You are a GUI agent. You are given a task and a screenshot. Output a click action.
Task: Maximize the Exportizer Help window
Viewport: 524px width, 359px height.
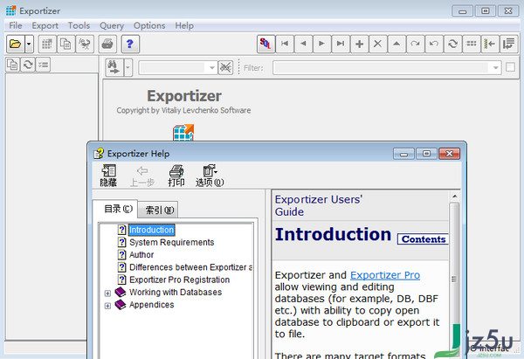point(426,154)
